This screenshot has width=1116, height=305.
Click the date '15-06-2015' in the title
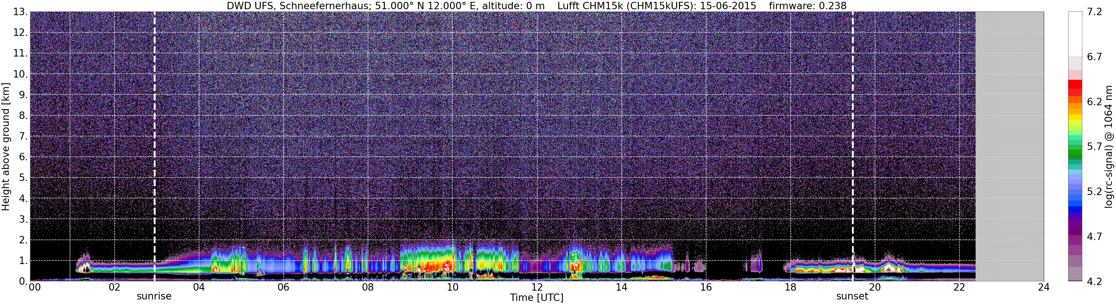tap(728, 6)
